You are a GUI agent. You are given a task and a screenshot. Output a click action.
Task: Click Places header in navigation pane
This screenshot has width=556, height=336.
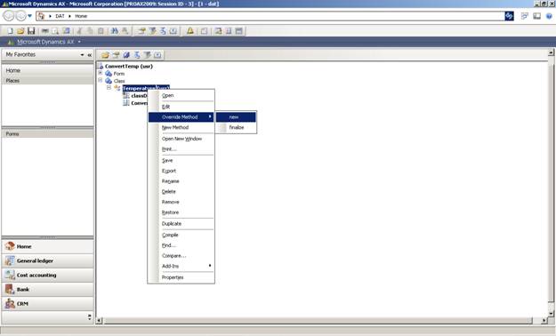point(47,81)
